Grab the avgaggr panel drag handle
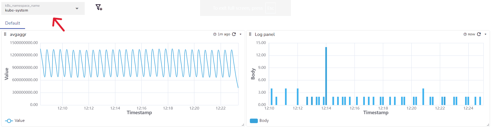The width and height of the screenshot is (491, 139). coord(5,34)
